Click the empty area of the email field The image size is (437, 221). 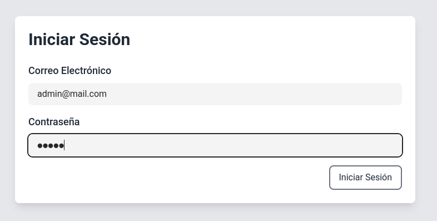click(251, 94)
